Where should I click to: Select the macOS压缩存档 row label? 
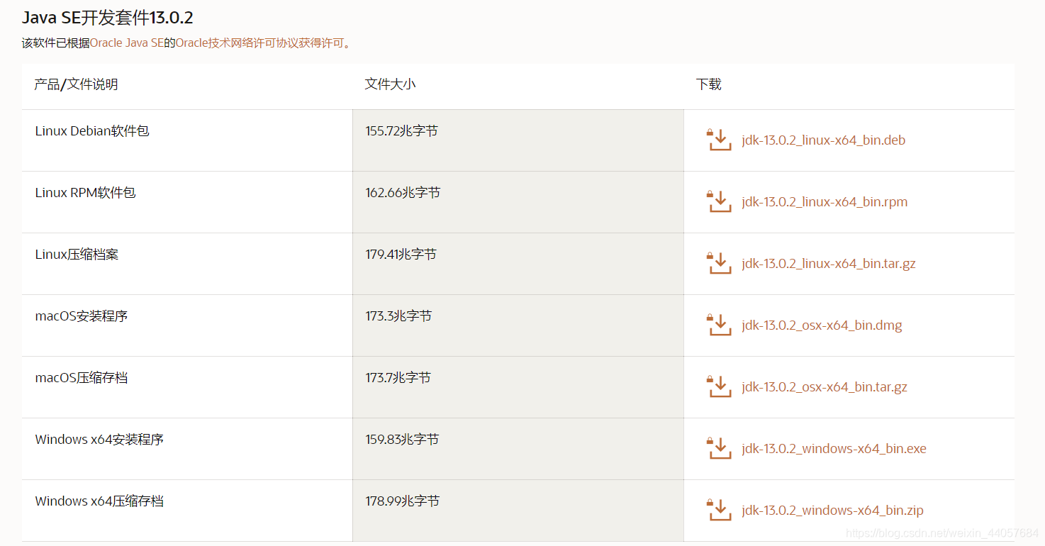82,378
